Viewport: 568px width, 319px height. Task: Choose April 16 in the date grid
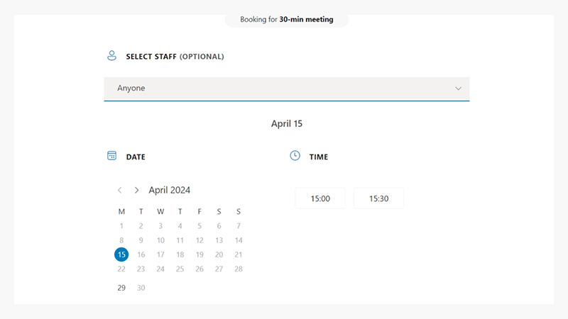coord(141,254)
